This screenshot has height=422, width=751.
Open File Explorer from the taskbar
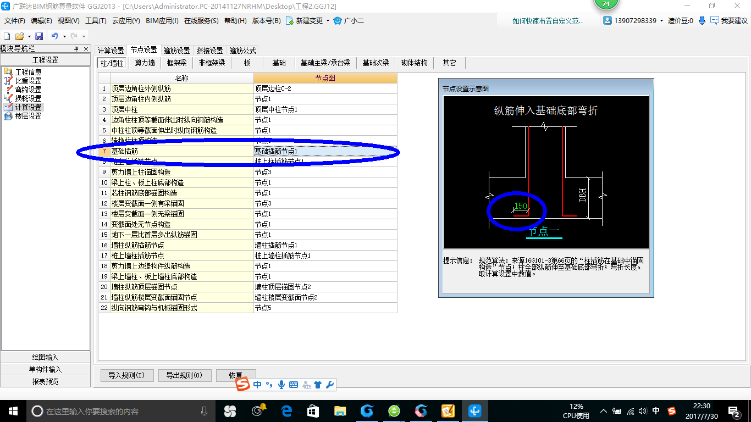point(340,410)
